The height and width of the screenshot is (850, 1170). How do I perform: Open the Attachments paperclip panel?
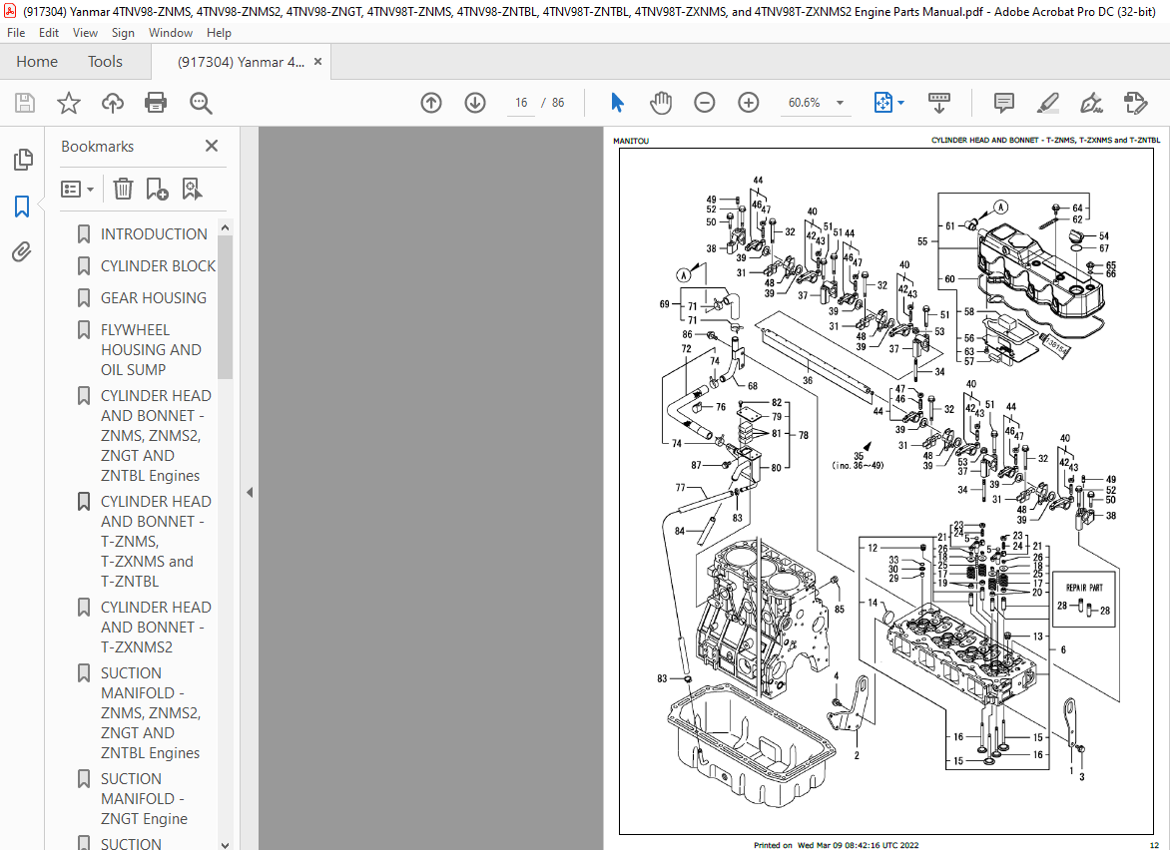pos(22,252)
